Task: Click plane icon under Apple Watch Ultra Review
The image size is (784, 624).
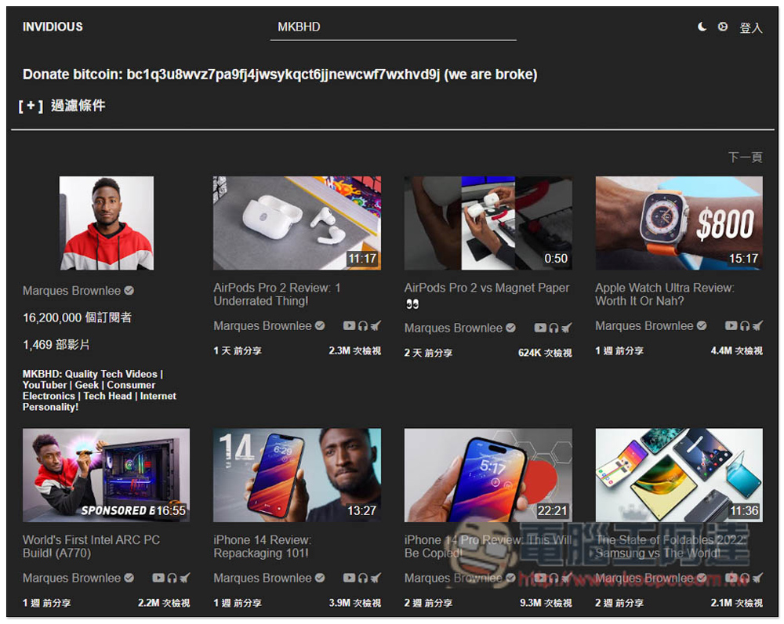Action: click(x=757, y=326)
